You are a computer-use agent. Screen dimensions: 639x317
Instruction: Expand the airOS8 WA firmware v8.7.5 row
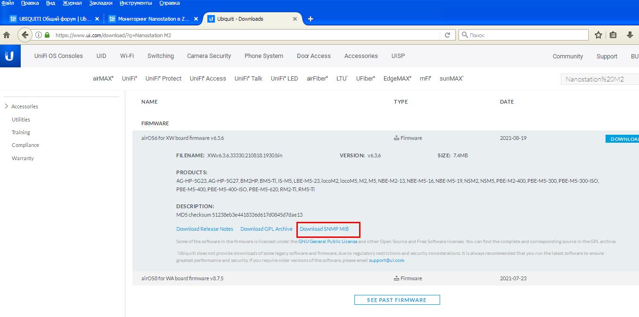[x=182, y=278]
